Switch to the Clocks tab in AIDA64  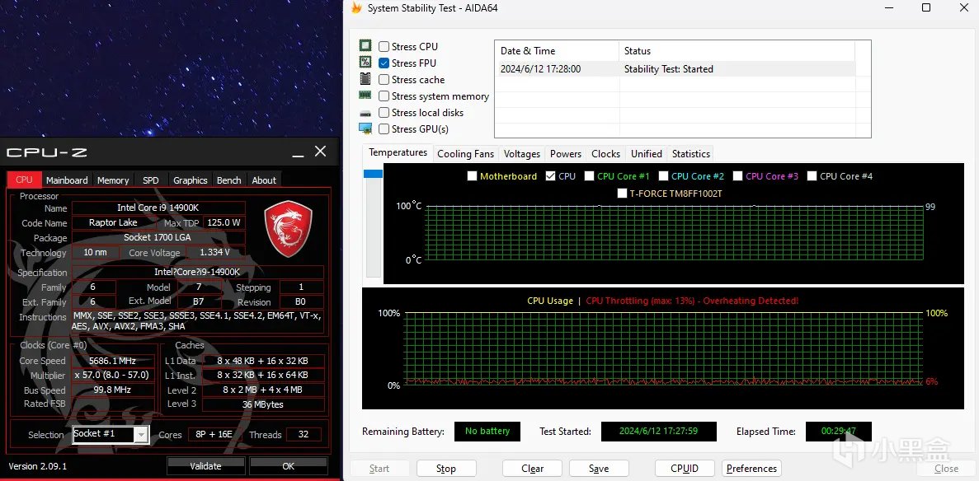tap(605, 153)
